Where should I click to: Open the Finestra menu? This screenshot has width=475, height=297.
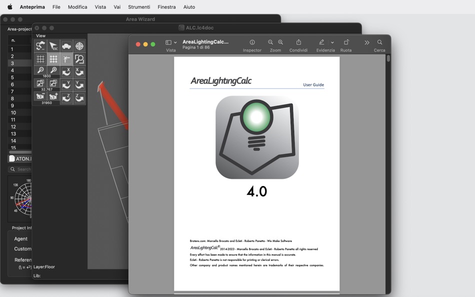(x=166, y=6)
